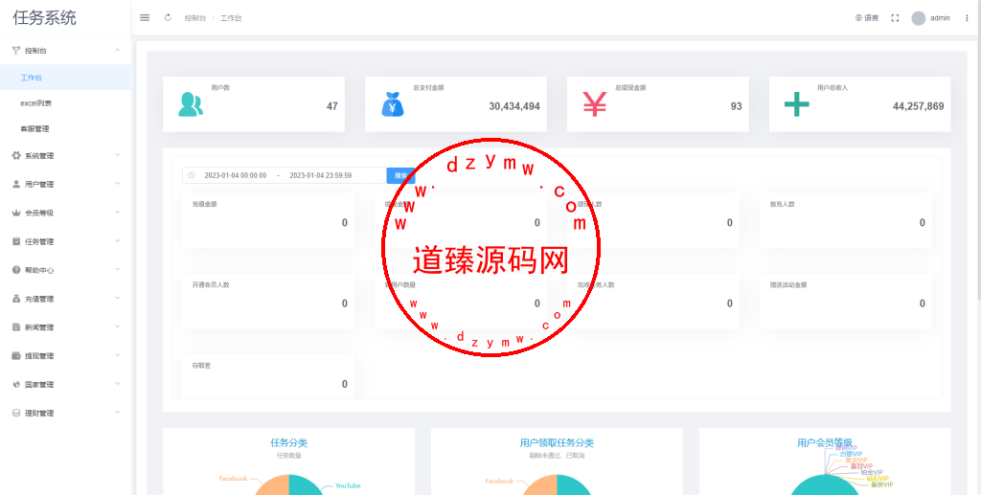This screenshot has height=495, width=981.
Task: Expand the 国家管理 chevron
Action: click(x=118, y=384)
